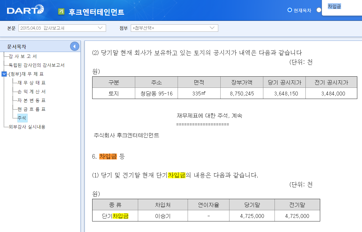Open the 본문 document dropdown showing 2015.04.03 감사보고서
Image resolution: width=362 pixels, height=232 pixels.
pos(62,28)
